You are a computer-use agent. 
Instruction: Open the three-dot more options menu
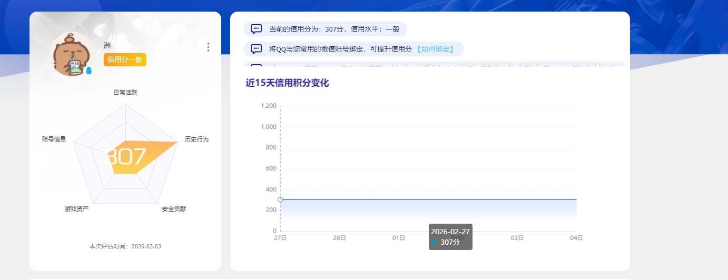[x=209, y=47]
